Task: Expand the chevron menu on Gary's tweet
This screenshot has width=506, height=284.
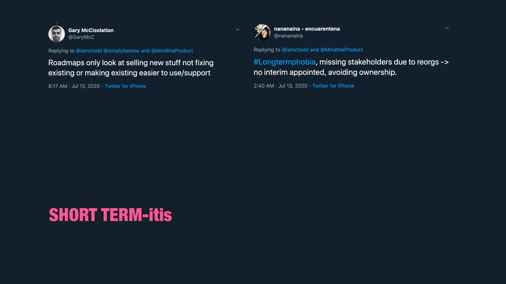Action: pos(238,30)
